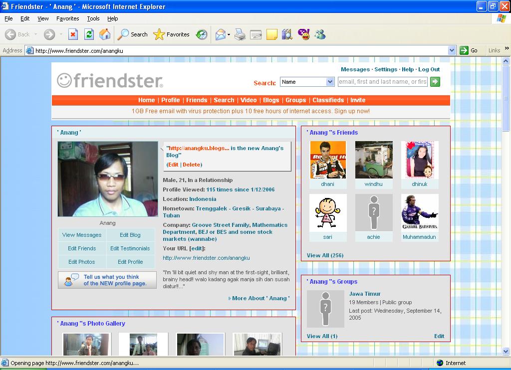The image size is (511, 370).
Task: Open sari's cartoon friend thumbnail
Action: (328, 213)
